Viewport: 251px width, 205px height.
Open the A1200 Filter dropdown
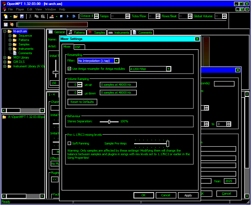click(168, 69)
